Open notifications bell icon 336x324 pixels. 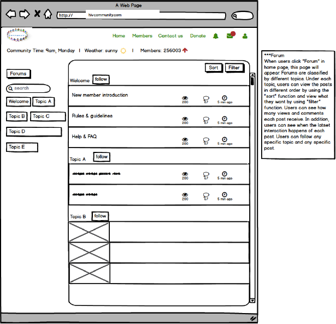pyautogui.click(x=216, y=36)
